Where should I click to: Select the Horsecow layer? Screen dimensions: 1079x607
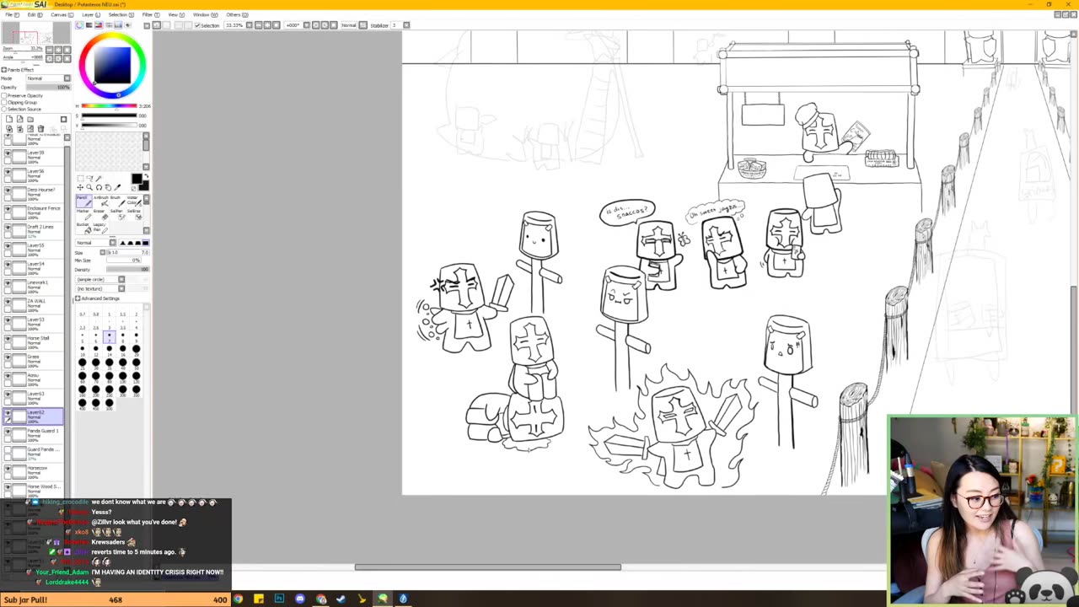(34, 470)
